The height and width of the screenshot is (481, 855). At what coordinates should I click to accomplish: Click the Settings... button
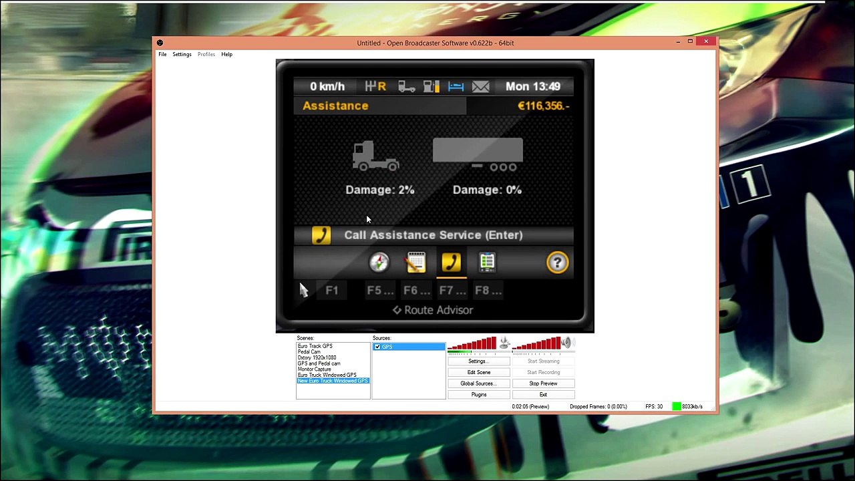(479, 361)
